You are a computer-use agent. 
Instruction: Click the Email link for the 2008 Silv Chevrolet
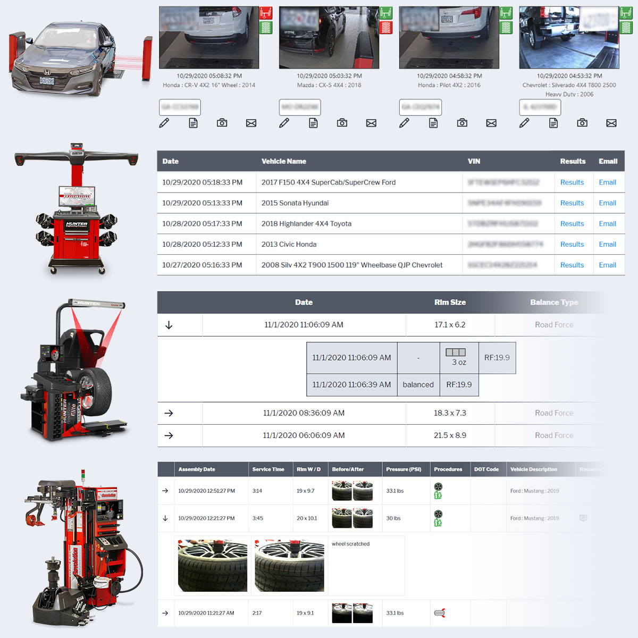point(608,265)
